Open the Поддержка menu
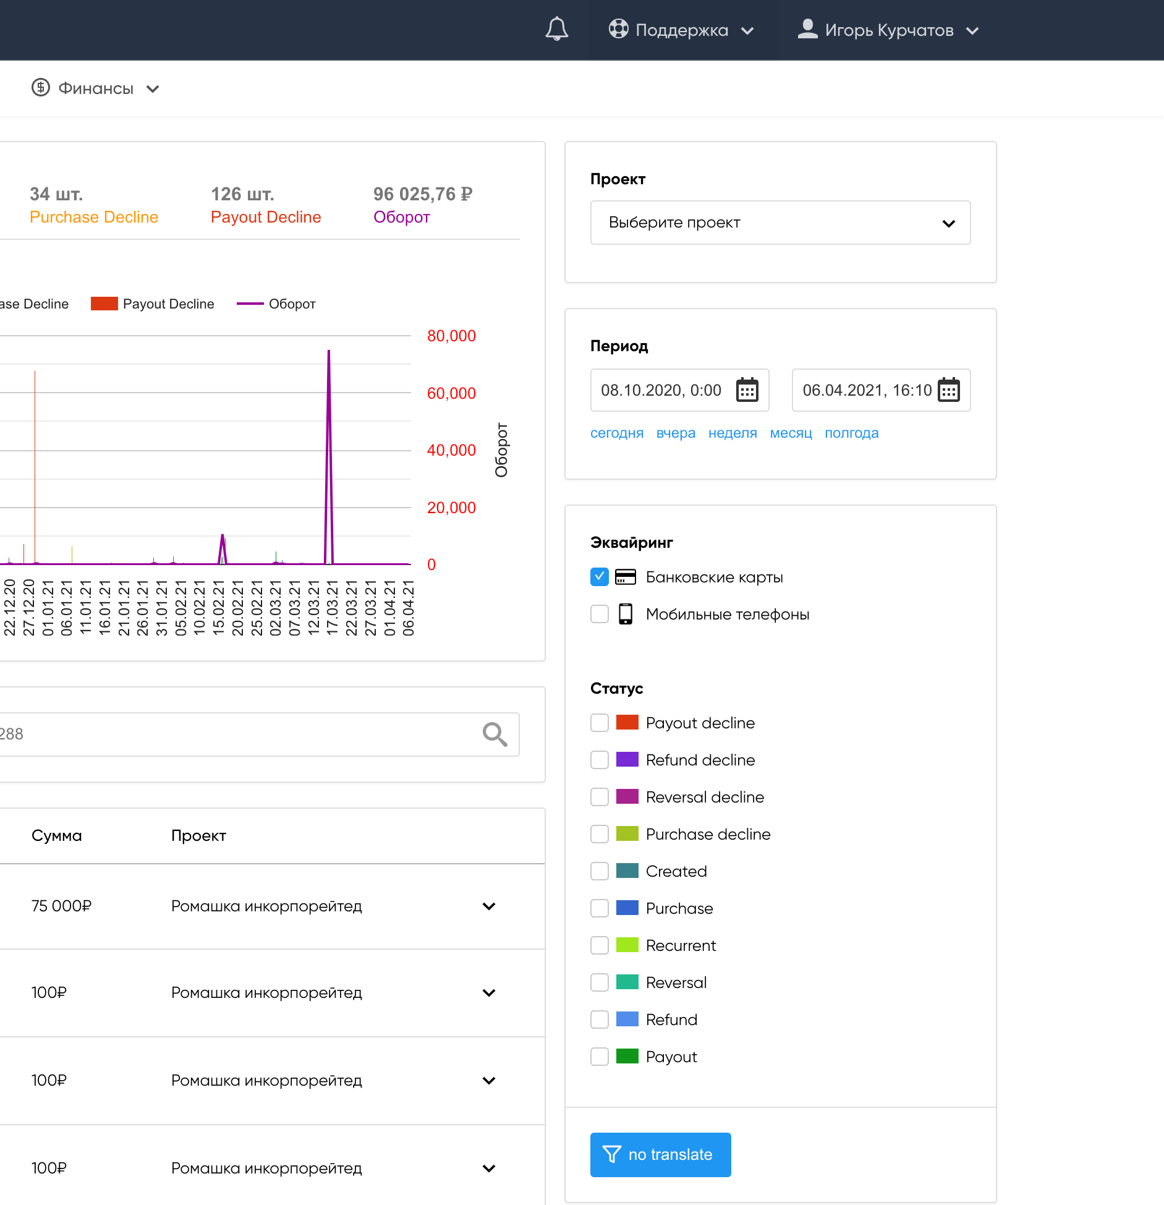 [x=681, y=30]
